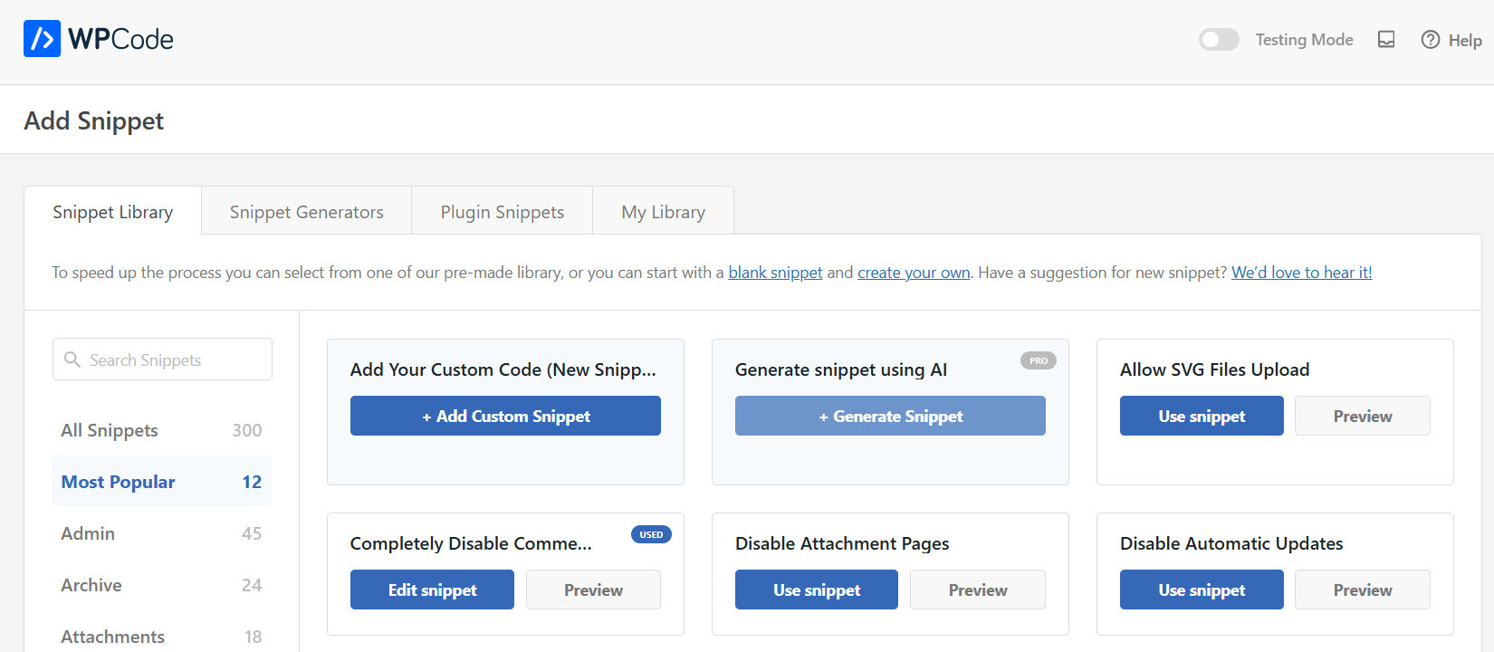Focus the Search Snippets field
This screenshot has width=1494, height=652.
pyautogui.click(x=162, y=360)
